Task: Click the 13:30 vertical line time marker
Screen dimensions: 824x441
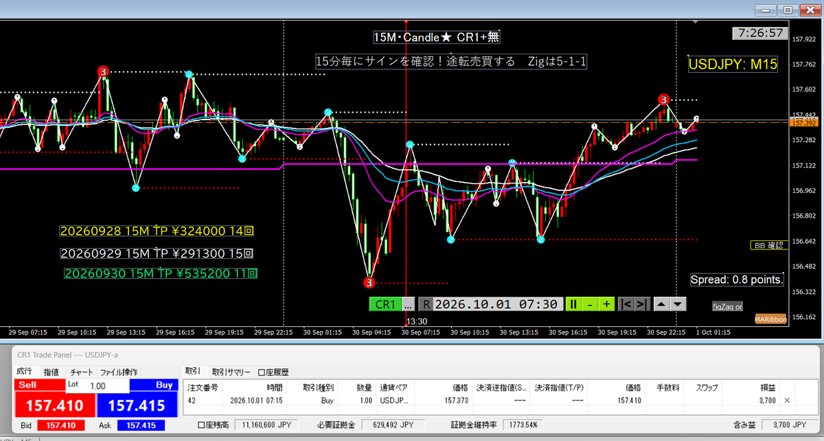Action: click(417, 321)
